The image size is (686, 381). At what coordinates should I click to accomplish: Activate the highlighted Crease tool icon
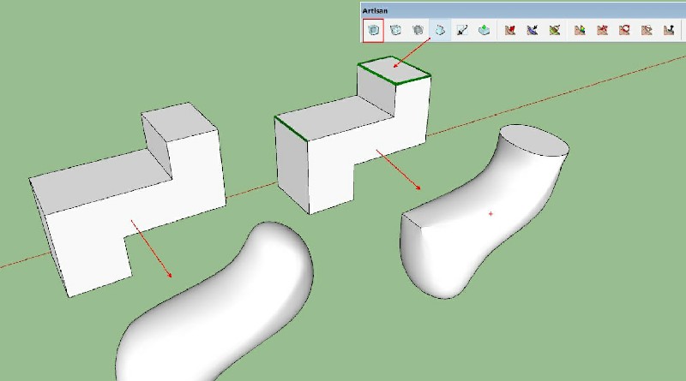[440, 30]
